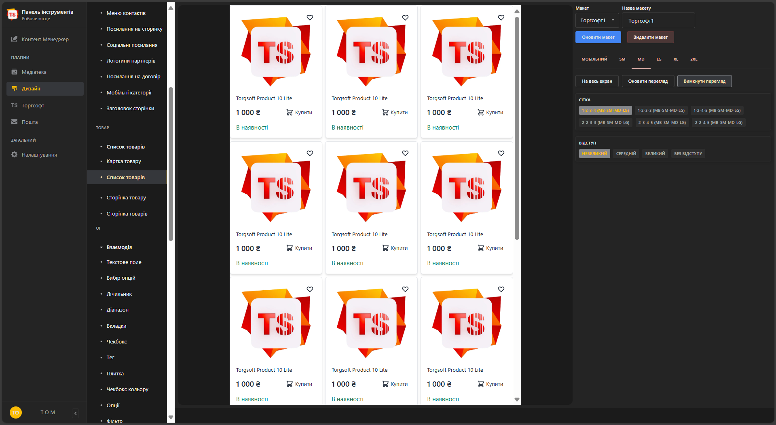Favorite the first product in top row

click(x=310, y=17)
